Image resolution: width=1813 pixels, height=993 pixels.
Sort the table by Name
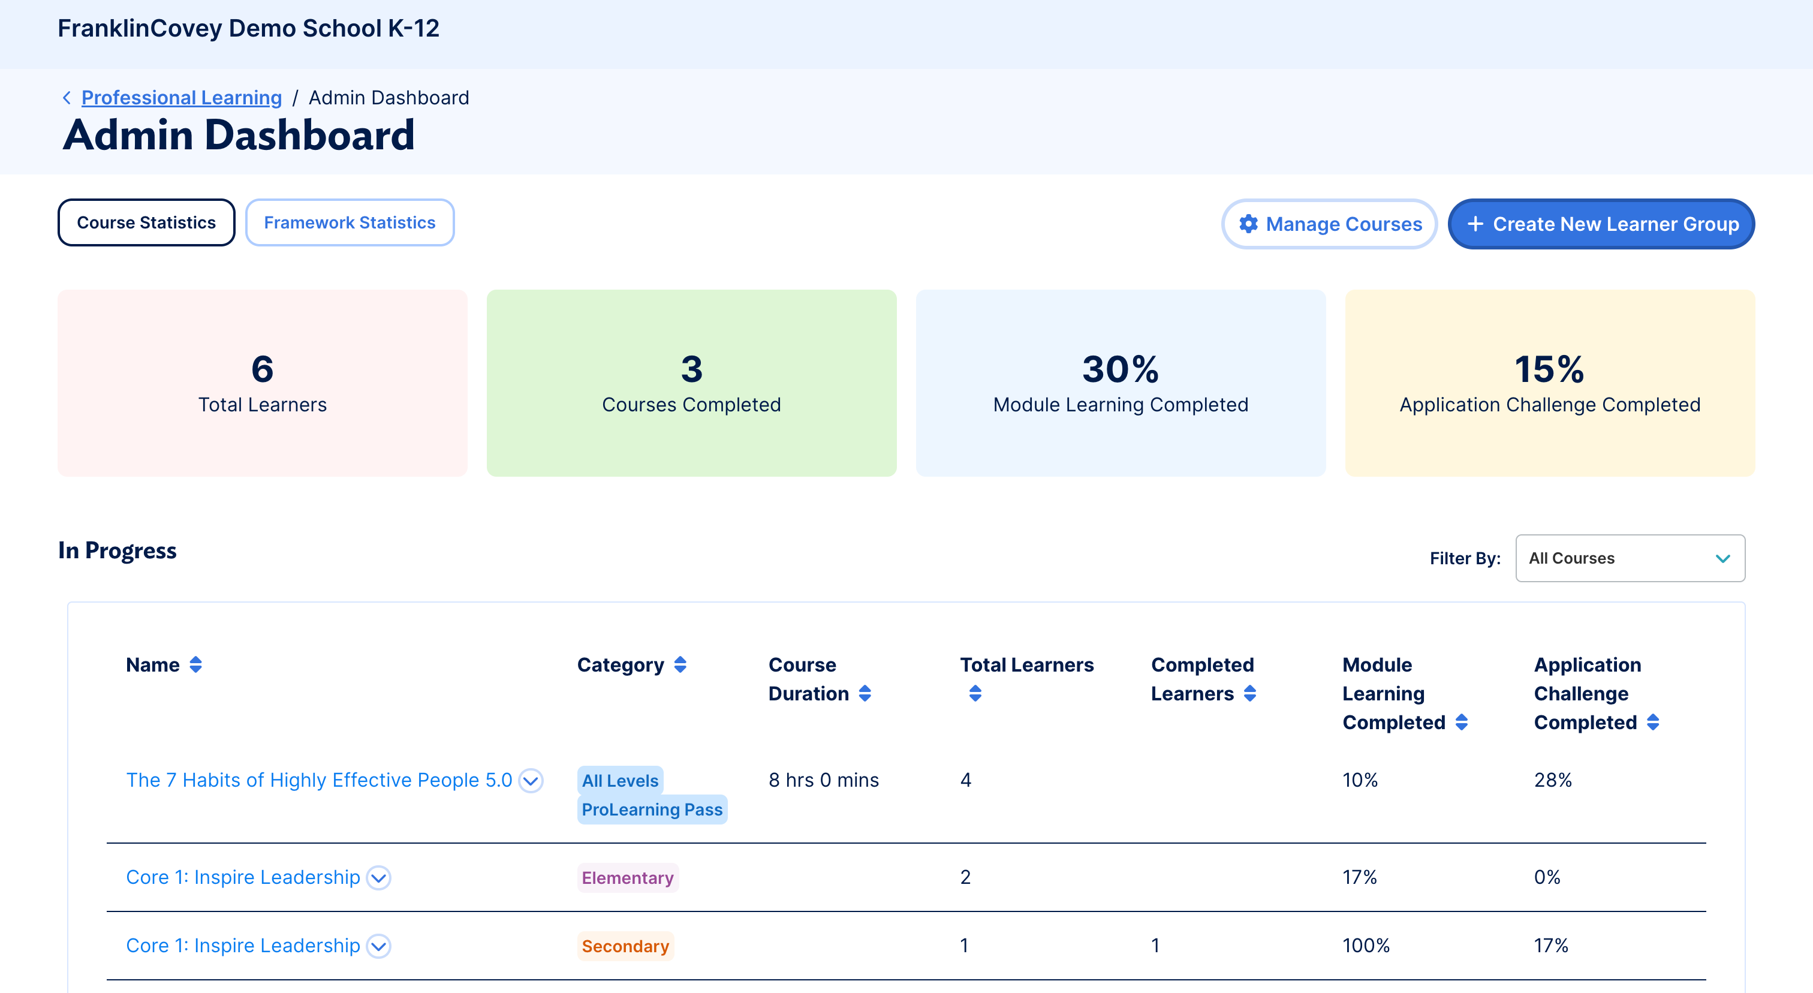click(x=195, y=665)
